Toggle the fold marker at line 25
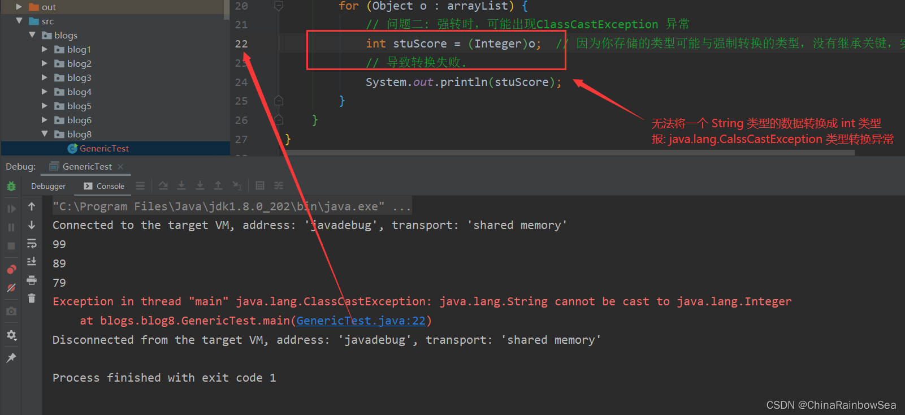This screenshot has width=905, height=415. click(x=279, y=101)
